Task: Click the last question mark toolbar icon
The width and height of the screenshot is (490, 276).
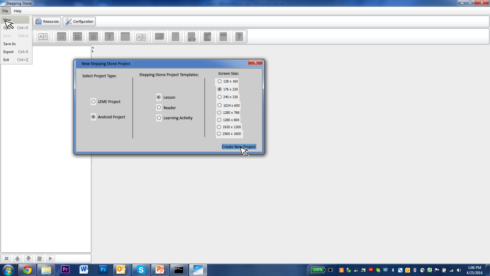Action: (239, 37)
